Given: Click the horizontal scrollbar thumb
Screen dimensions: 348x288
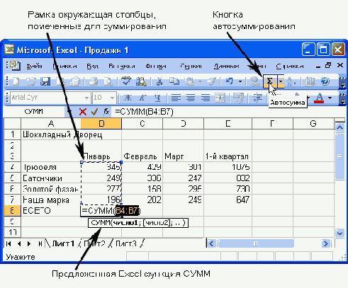Looking at the screenshot, I should pos(256,243).
